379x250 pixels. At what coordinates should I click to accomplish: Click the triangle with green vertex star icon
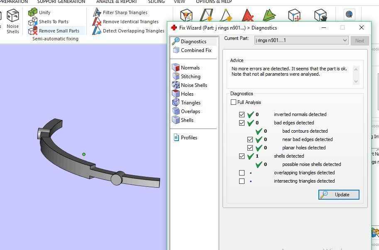coord(226,15)
